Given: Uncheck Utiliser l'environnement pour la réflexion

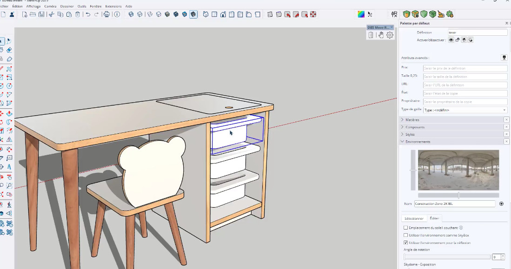Looking at the screenshot, I should [x=406, y=243].
